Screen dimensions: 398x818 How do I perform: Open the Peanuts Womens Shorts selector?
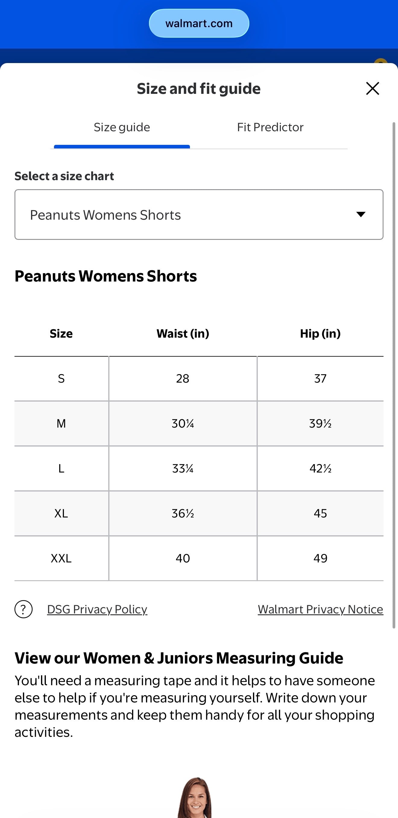199,215
